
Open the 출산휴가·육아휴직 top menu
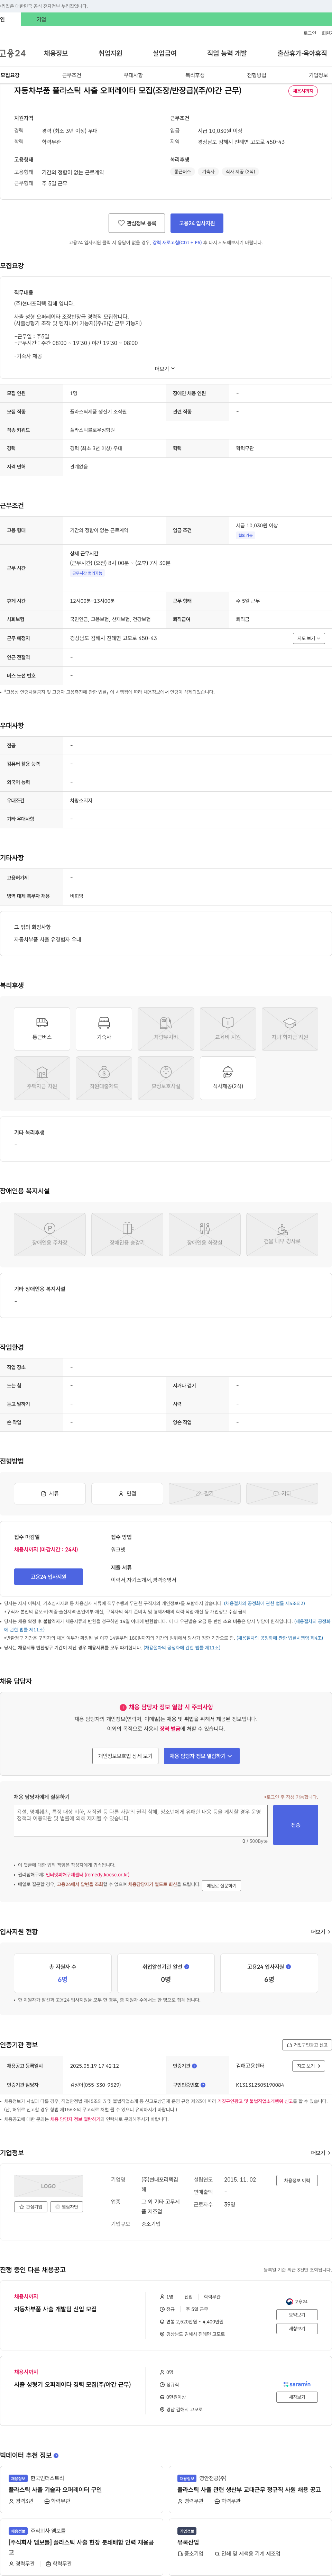302,53
